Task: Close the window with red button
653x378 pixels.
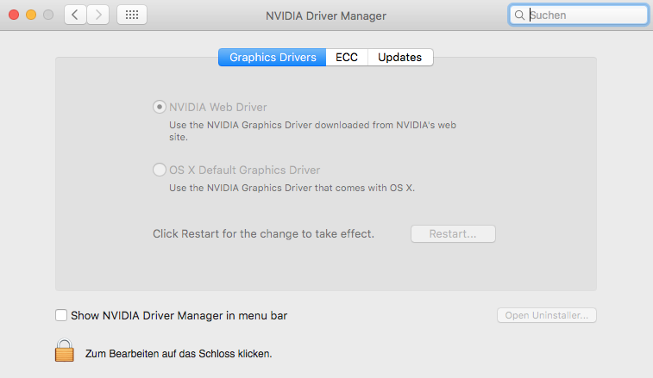Action: (14, 15)
